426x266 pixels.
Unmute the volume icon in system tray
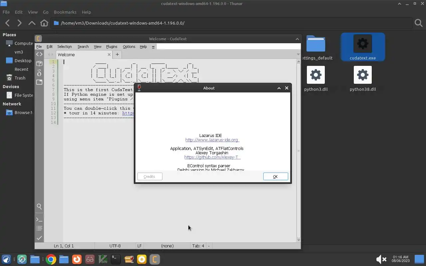tap(381, 259)
